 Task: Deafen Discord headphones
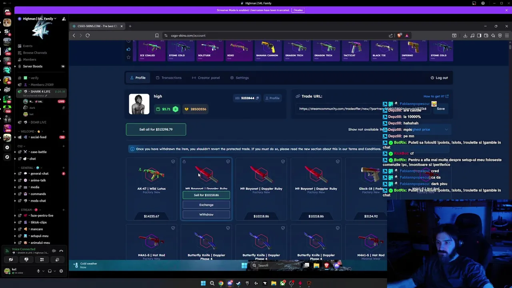point(50,271)
